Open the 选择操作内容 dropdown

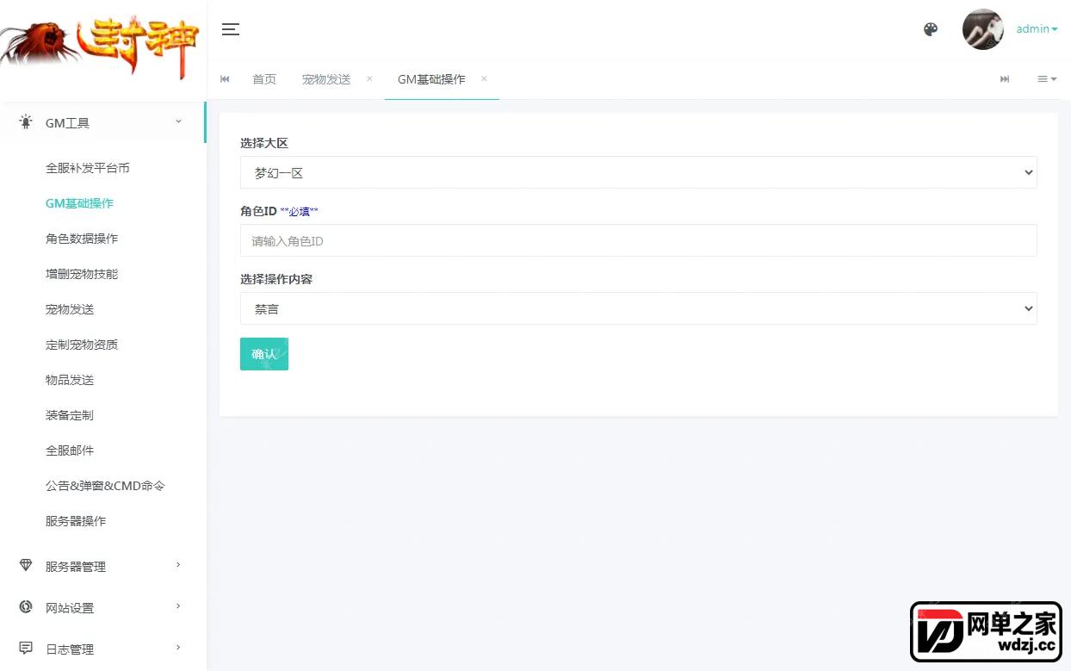[639, 308]
